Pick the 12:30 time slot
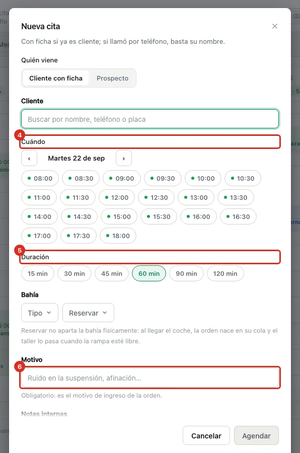This screenshot has width=300, height=453. point(156,198)
